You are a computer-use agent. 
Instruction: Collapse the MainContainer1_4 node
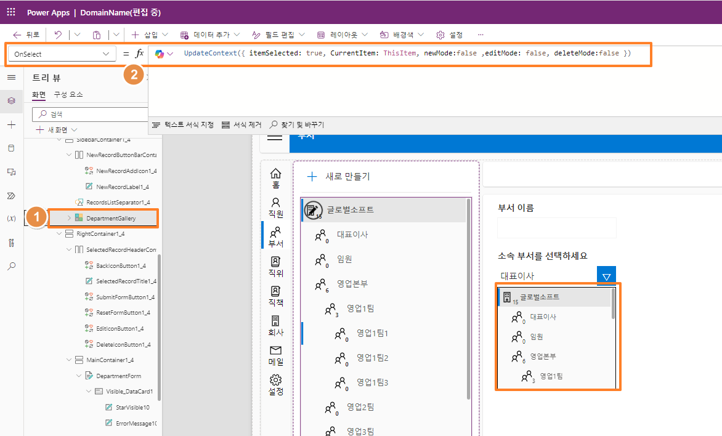[x=69, y=360]
